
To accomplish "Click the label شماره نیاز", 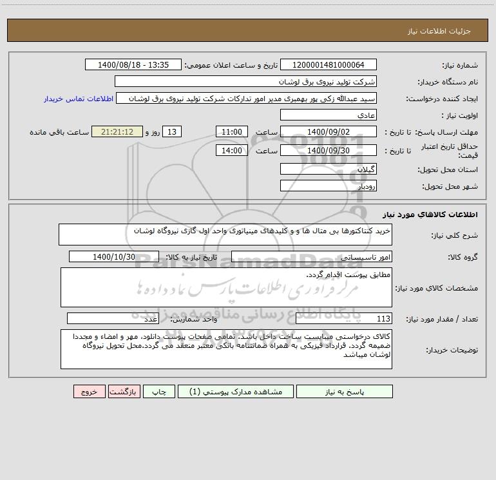I will 460,66.
